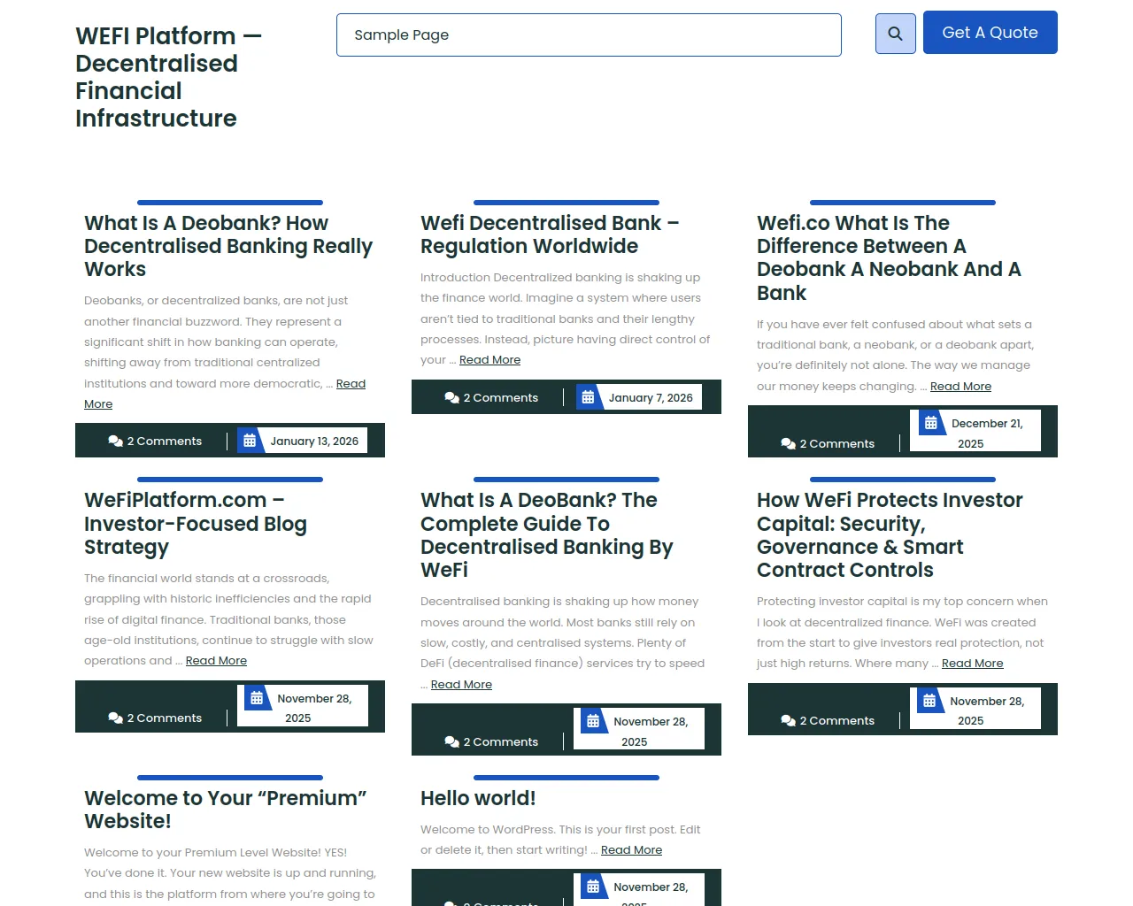Screen dimensions: 1133x906
Task: Click calendar icon under 'How WeFi Protects Investor Capital'
Action: click(929, 701)
